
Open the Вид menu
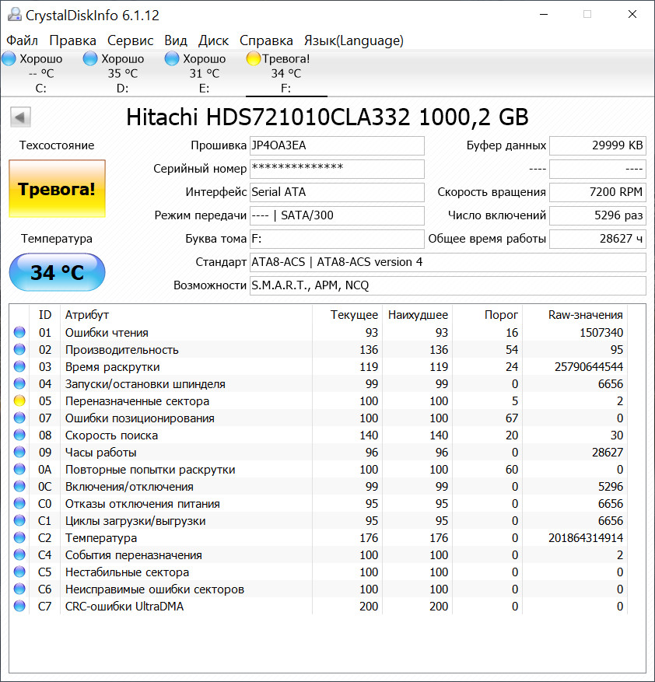click(x=175, y=40)
